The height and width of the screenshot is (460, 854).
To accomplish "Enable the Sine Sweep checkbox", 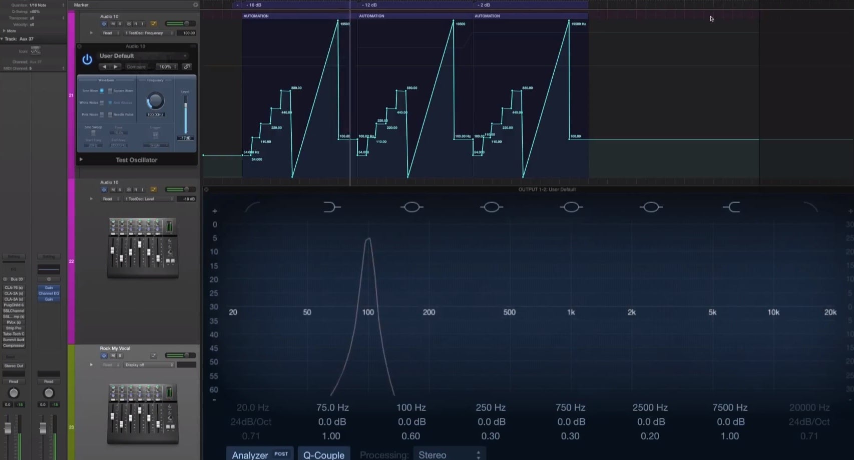I will coord(93,133).
